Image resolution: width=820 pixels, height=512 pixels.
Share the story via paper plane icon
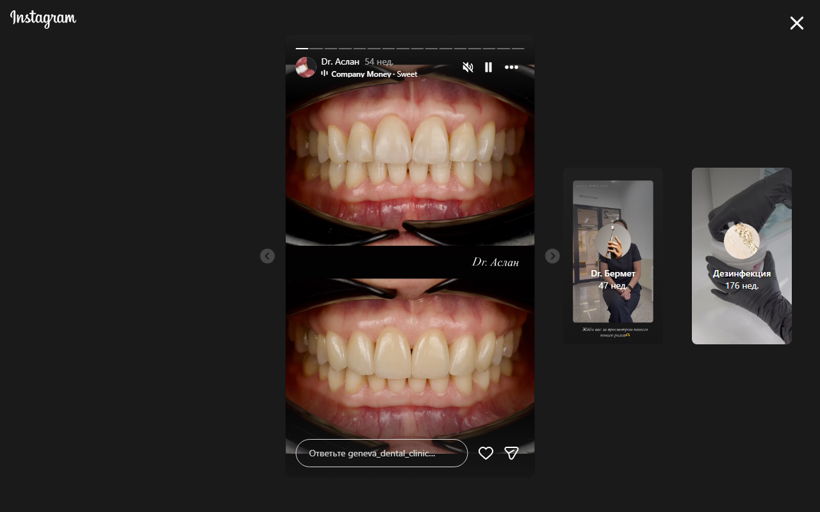pyautogui.click(x=511, y=453)
